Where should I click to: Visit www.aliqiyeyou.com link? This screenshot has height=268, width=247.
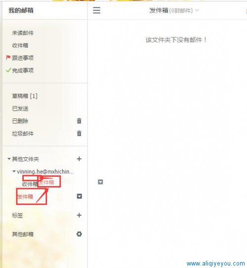[216, 264]
